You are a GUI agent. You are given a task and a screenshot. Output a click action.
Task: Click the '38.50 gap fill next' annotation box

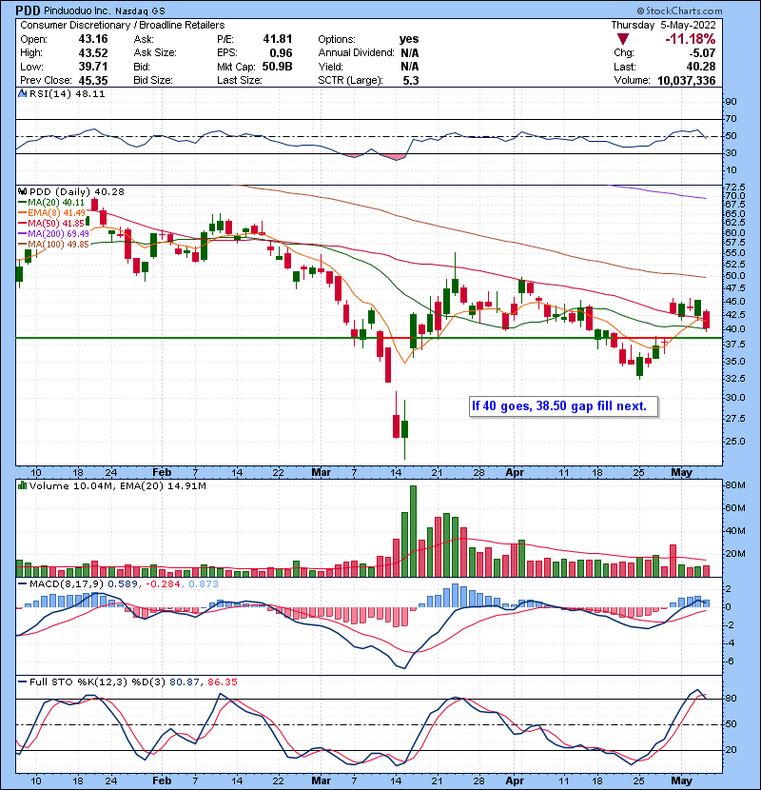click(x=563, y=406)
